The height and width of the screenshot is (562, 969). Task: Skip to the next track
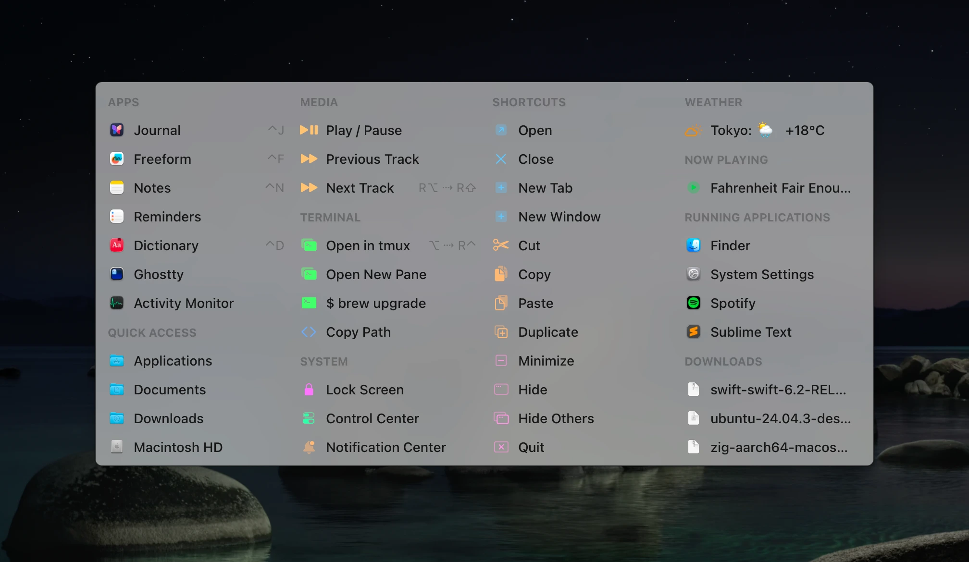click(x=360, y=188)
